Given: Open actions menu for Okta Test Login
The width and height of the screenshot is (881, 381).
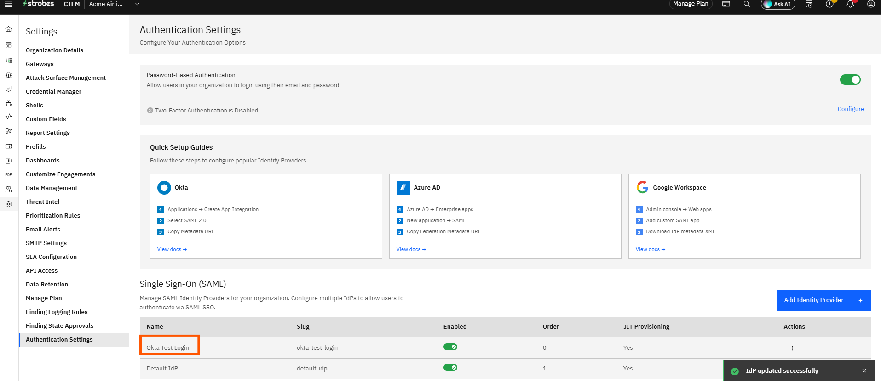Looking at the screenshot, I should [792, 348].
